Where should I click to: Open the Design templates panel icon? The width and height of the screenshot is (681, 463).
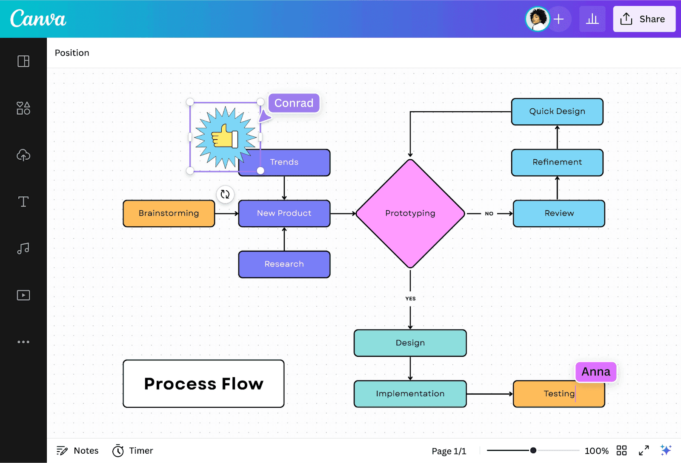[x=23, y=61]
